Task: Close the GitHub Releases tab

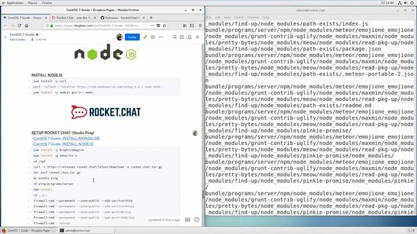Action: (x=144, y=18)
